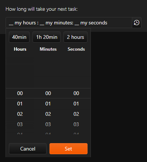Confirm with the orange Set button
The image size is (147, 162).
[68, 149]
